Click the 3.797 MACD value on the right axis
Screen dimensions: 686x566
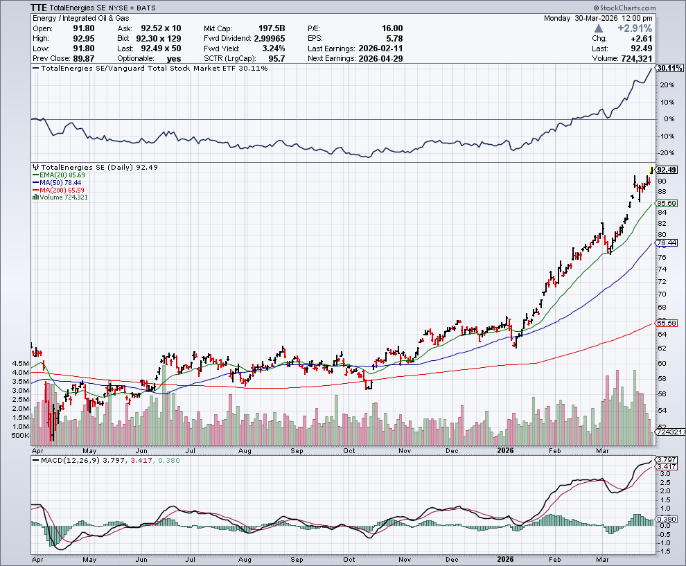[x=666, y=459]
